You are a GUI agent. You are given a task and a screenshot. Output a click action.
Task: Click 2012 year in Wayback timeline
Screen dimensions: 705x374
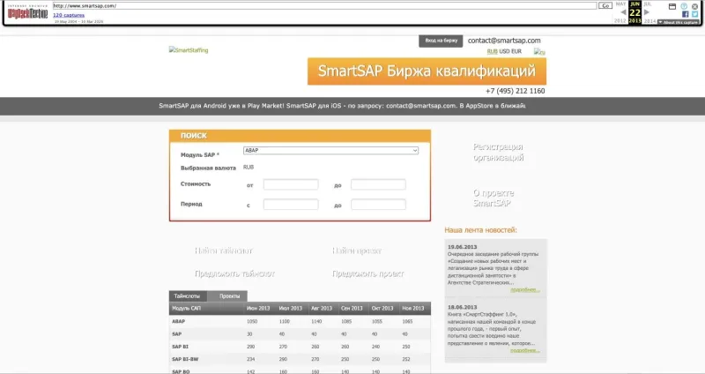point(620,21)
